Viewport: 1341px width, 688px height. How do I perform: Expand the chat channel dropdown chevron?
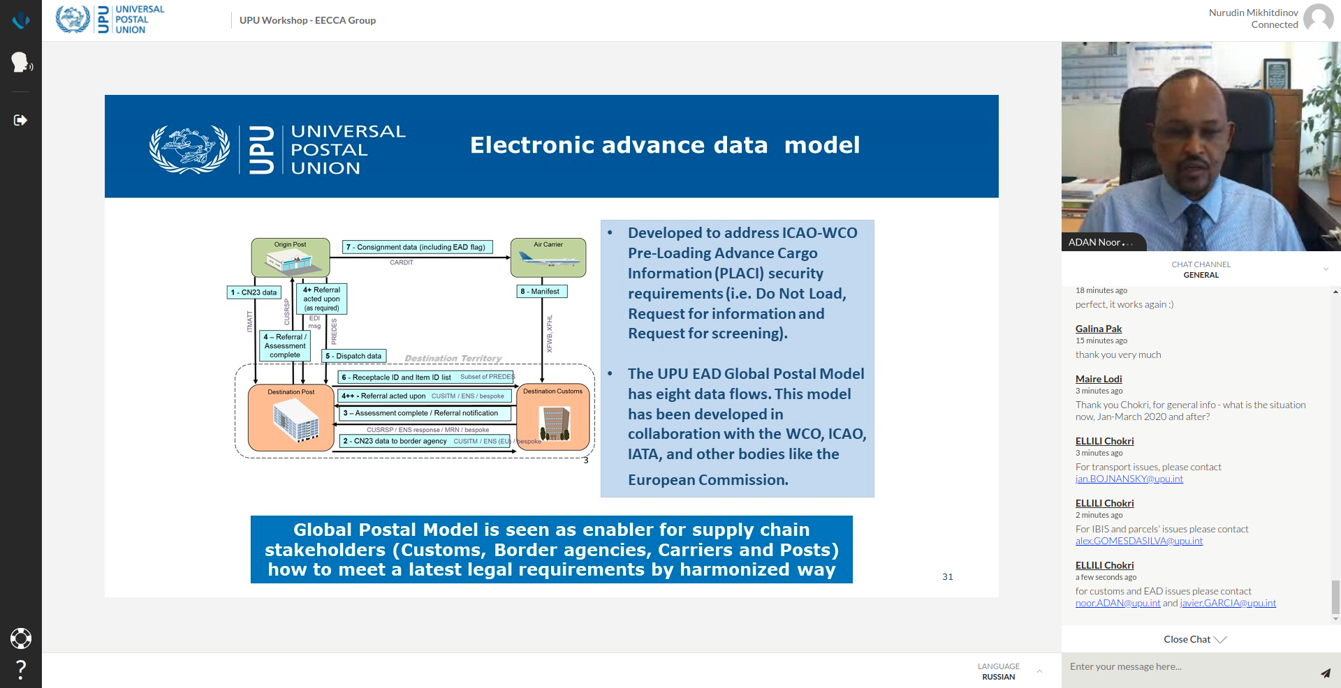tap(1326, 269)
